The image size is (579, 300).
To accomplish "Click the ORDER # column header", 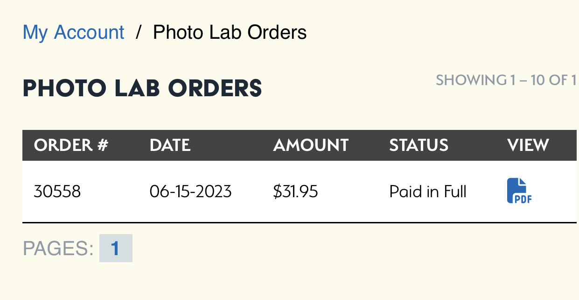I will (x=71, y=145).
